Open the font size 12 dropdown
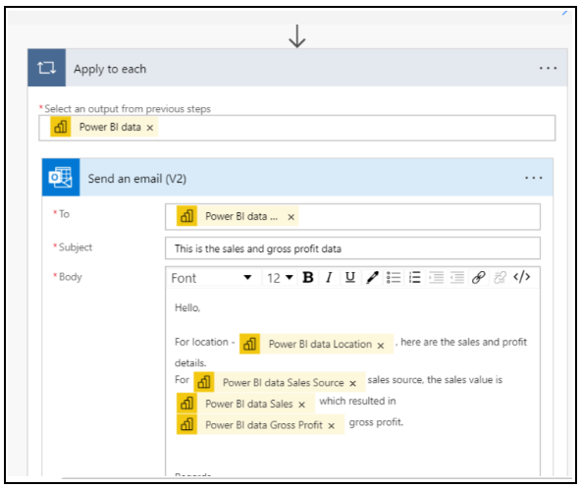The height and width of the screenshot is (488, 581). point(280,278)
